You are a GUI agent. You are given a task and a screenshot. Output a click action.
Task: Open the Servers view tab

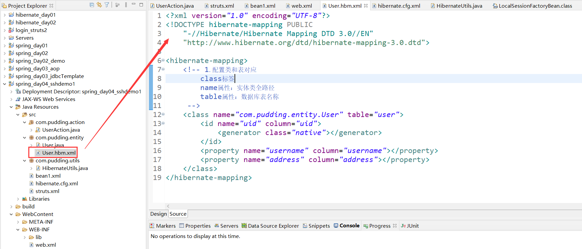[226, 226]
